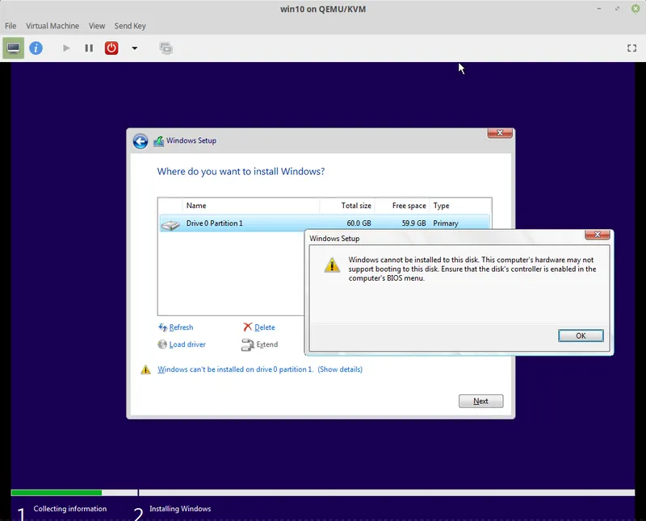The image size is (646, 521).
Task: Click the Refresh arrows icon
Action: click(163, 327)
